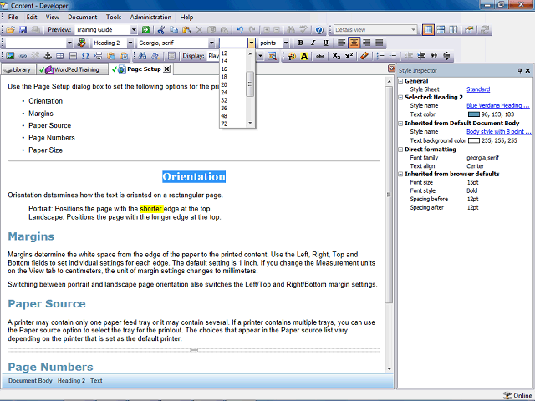The image size is (535, 401).
Task: Clear formatting with the eraser icon
Action: [364, 56]
